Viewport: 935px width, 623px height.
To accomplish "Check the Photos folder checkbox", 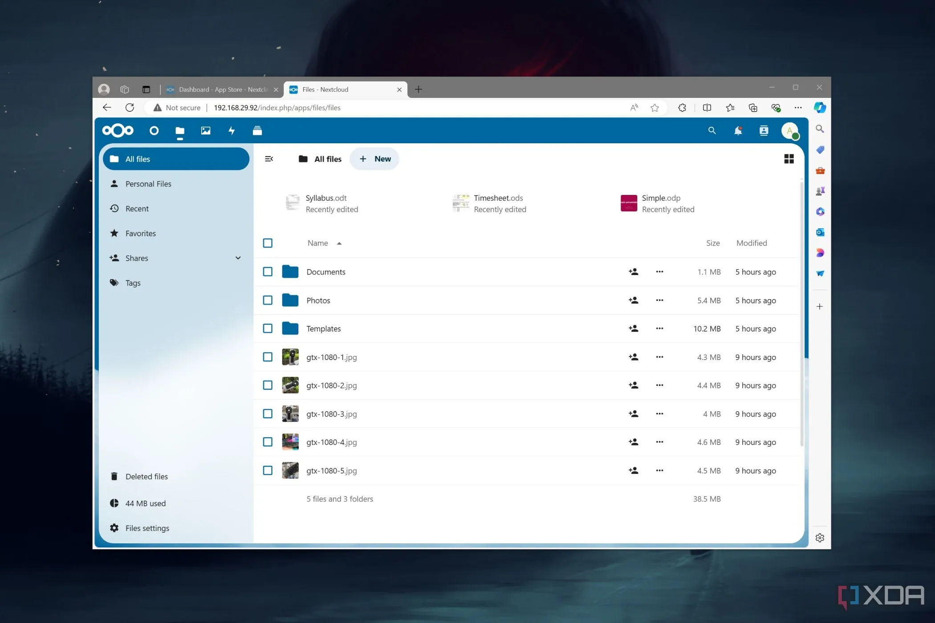I will click(x=268, y=300).
